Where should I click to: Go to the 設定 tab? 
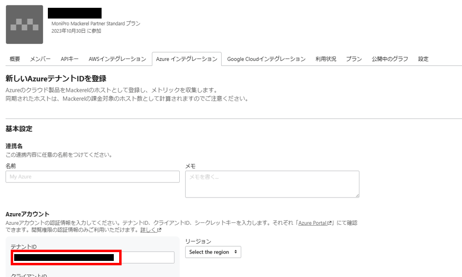coord(423,59)
